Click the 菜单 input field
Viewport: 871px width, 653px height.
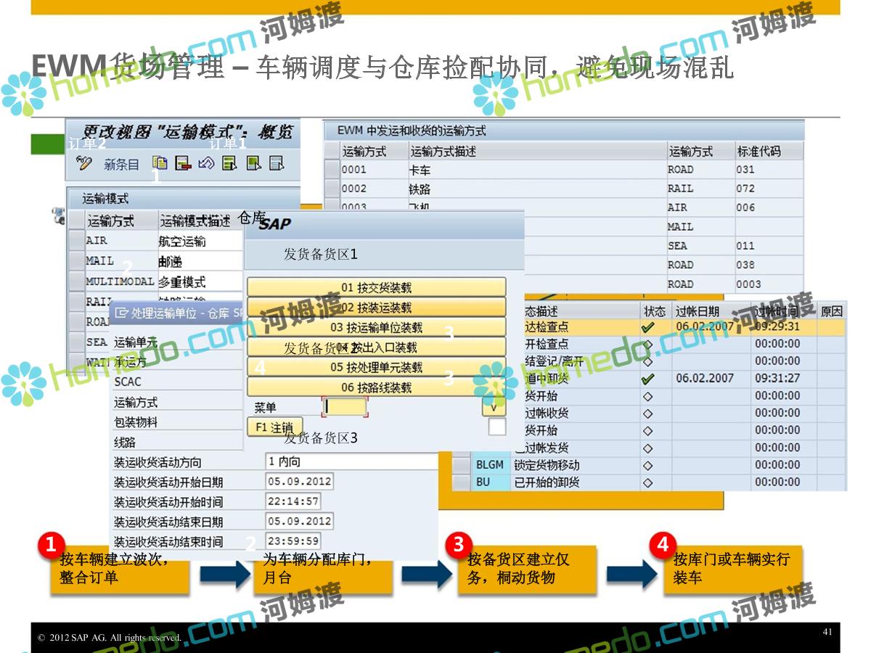pyautogui.click(x=345, y=407)
